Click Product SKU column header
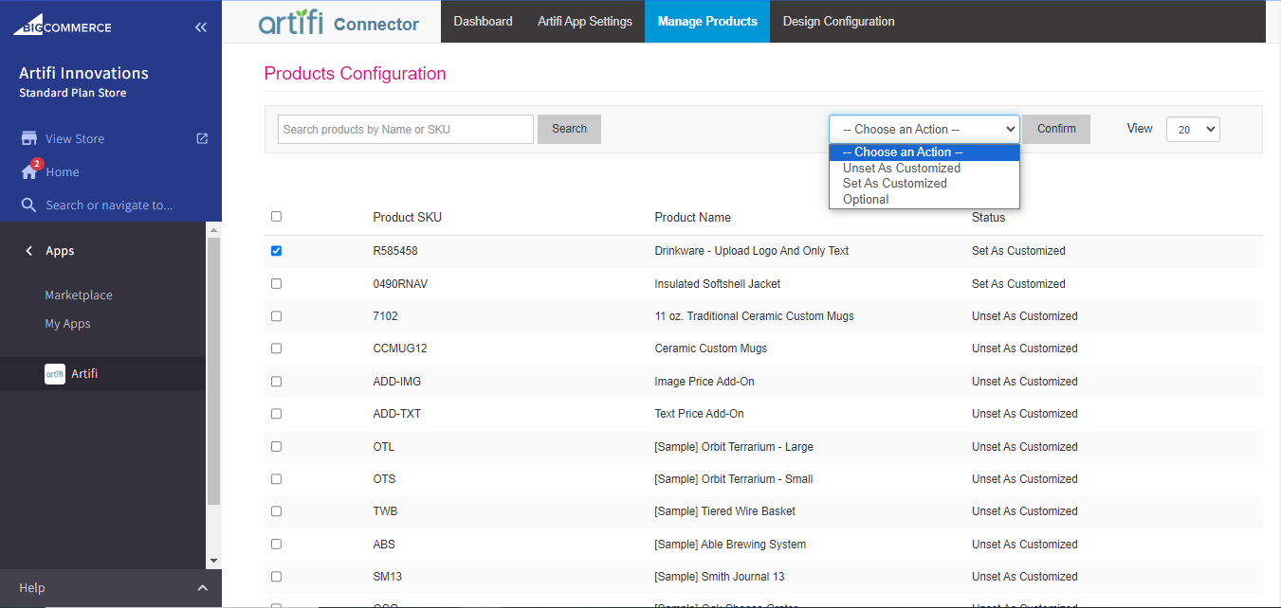This screenshot has width=1281, height=608. coord(408,217)
